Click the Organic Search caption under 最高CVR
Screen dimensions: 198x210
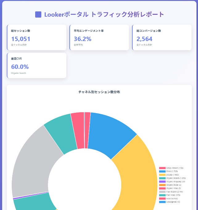pos(19,73)
